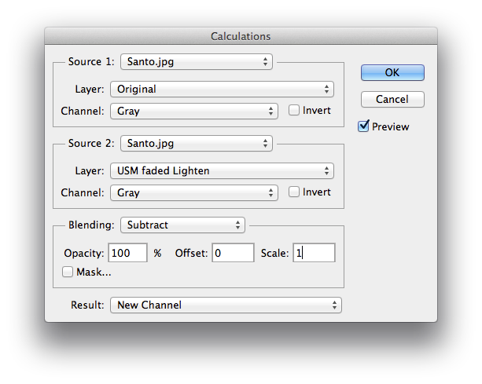The width and height of the screenshot is (482, 384).
Task: Change Blending mode from Subtract
Action: (182, 225)
